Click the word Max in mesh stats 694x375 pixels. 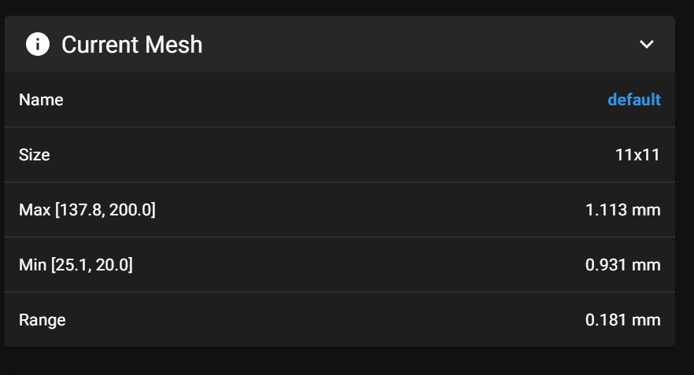coord(35,210)
